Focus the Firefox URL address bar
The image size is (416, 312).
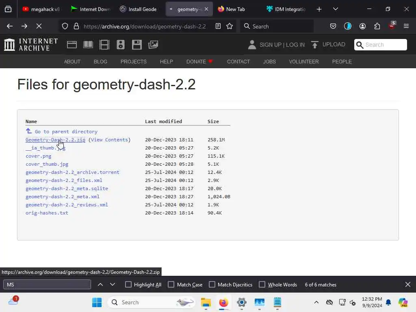145,26
